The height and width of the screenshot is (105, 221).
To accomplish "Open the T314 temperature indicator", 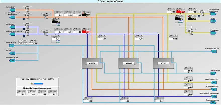I will pyautogui.click(x=77, y=14).
